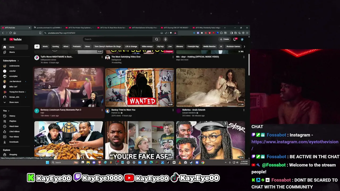The height and width of the screenshot is (191, 340).
Task: Open the Young Don Reacts channel
Action: [x=15, y=92]
